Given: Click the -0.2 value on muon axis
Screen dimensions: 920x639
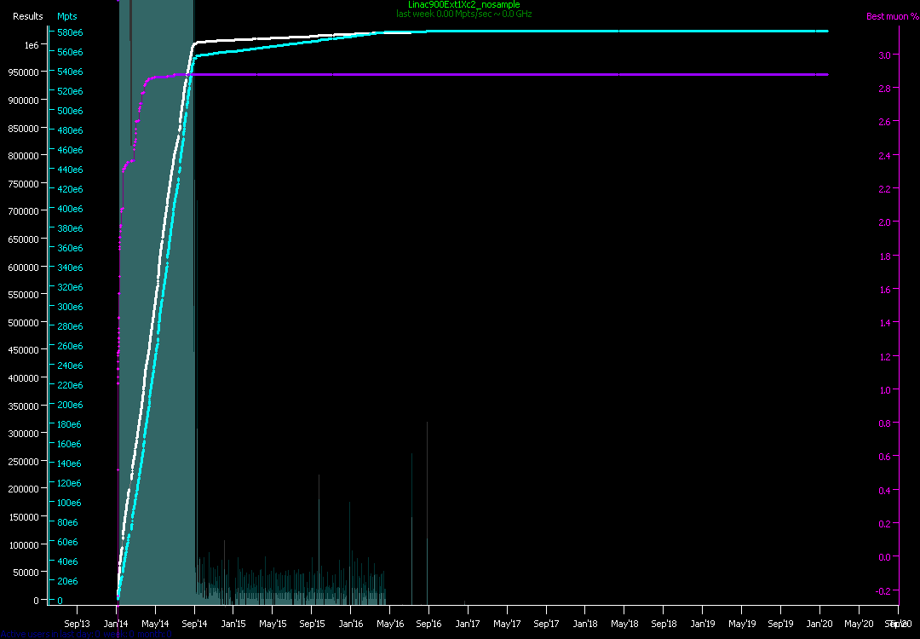Looking at the screenshot, I should 883,590.
